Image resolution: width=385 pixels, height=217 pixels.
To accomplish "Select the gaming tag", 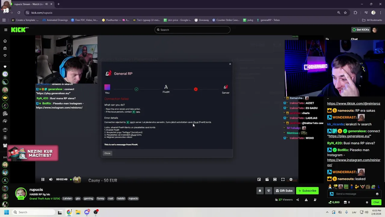I will 88,198.
